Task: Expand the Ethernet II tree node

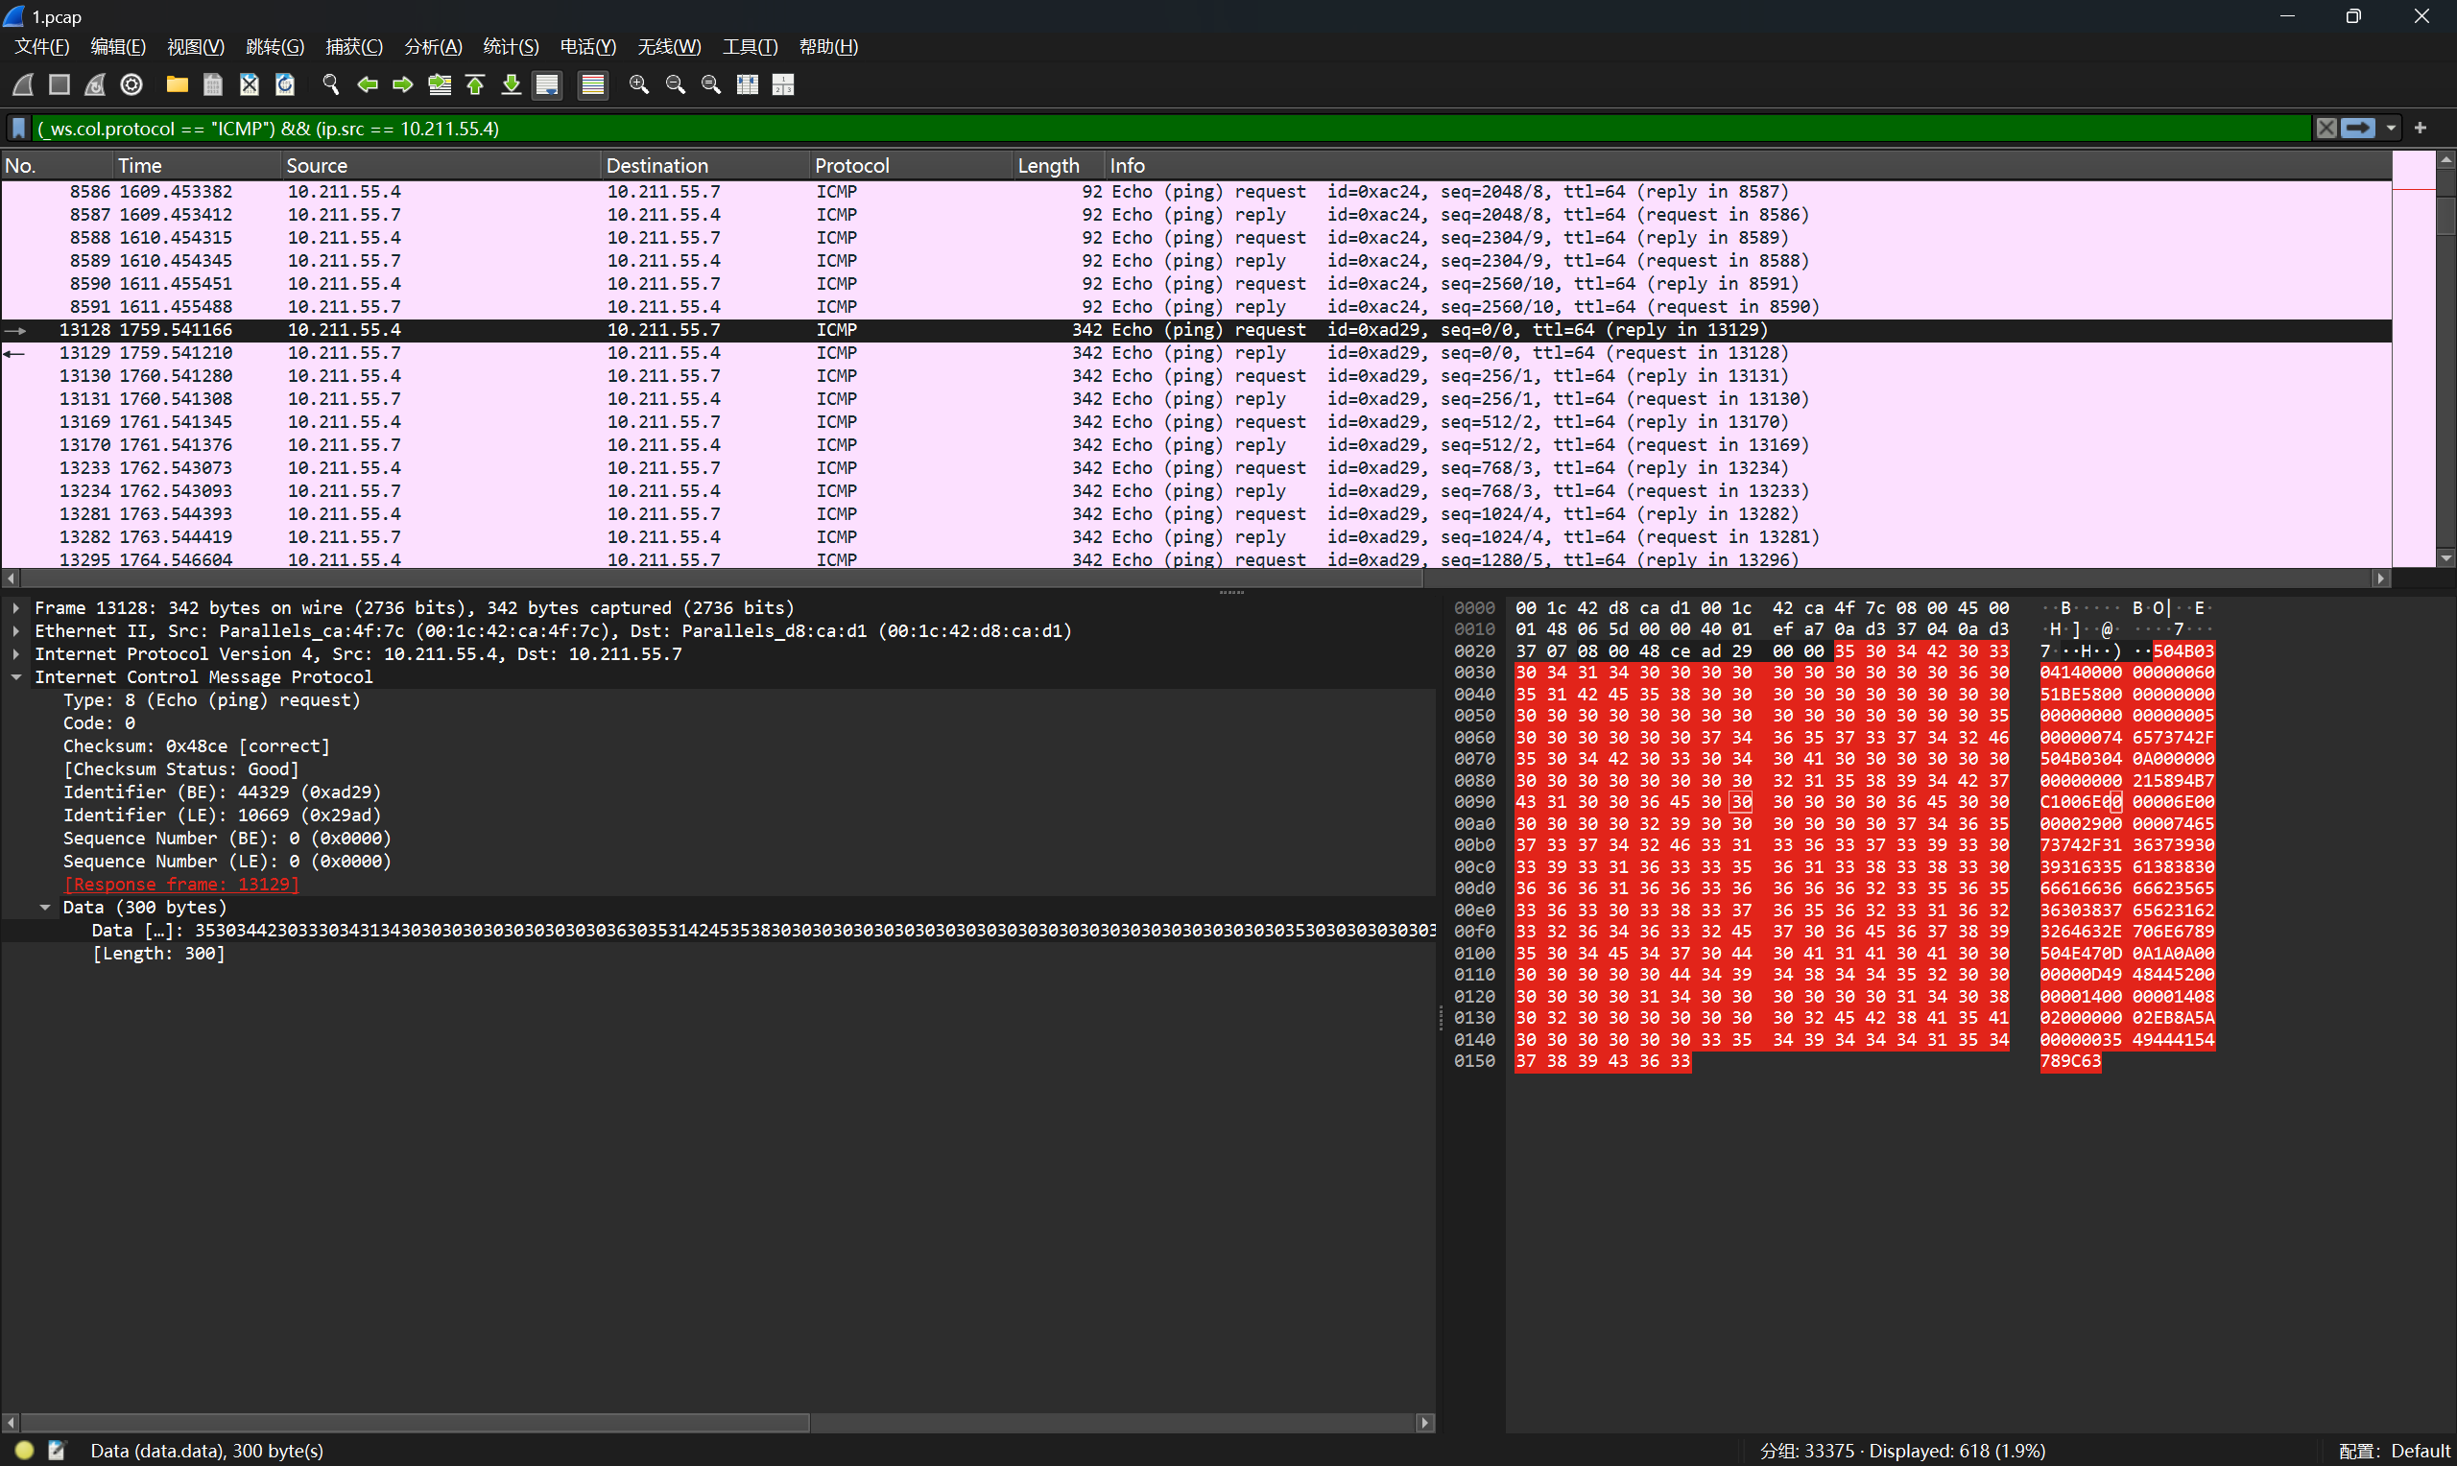Action: tap(16, 631)
